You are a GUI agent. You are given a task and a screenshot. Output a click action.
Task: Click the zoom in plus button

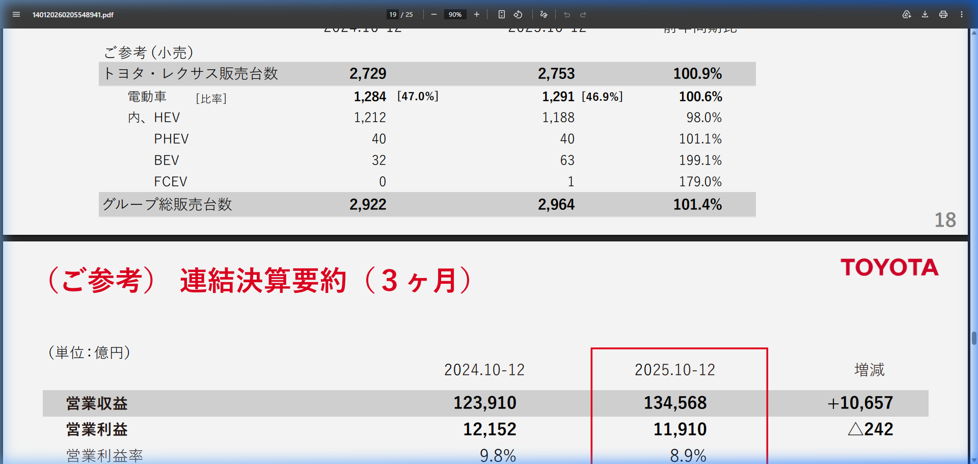(477, 14)
